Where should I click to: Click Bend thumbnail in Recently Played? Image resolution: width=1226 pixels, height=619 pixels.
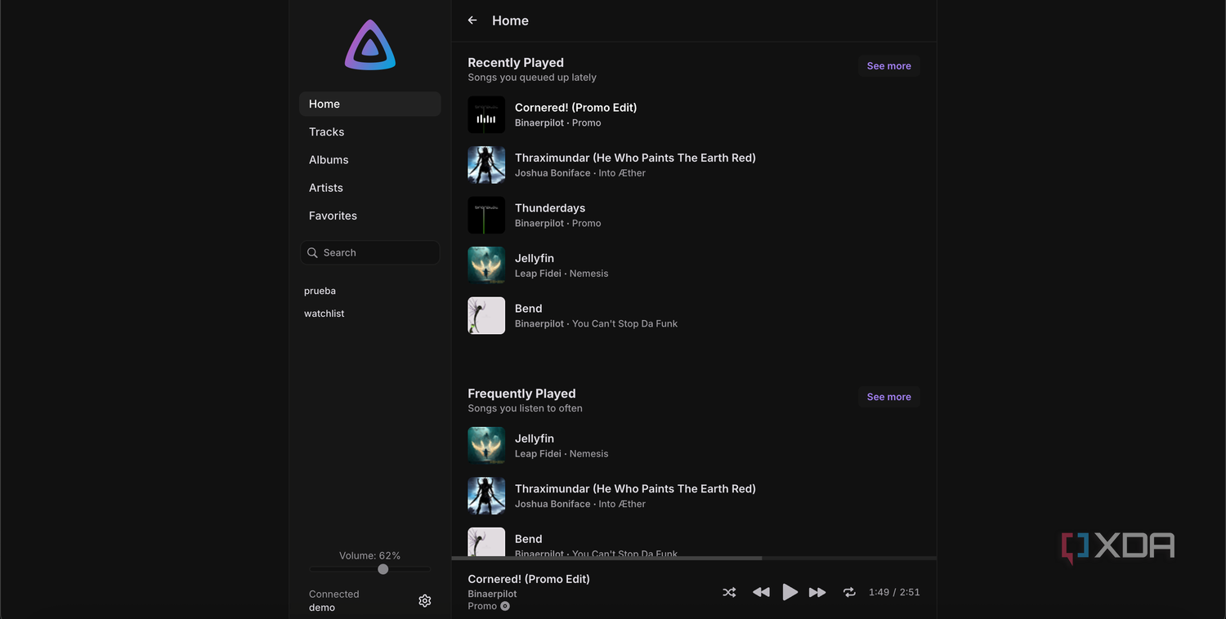pyautogui.click(x=486, y=316)
